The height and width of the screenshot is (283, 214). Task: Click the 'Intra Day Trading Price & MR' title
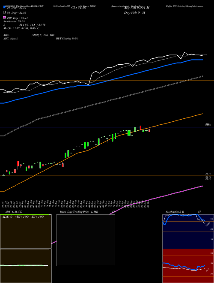pos(79,212)
